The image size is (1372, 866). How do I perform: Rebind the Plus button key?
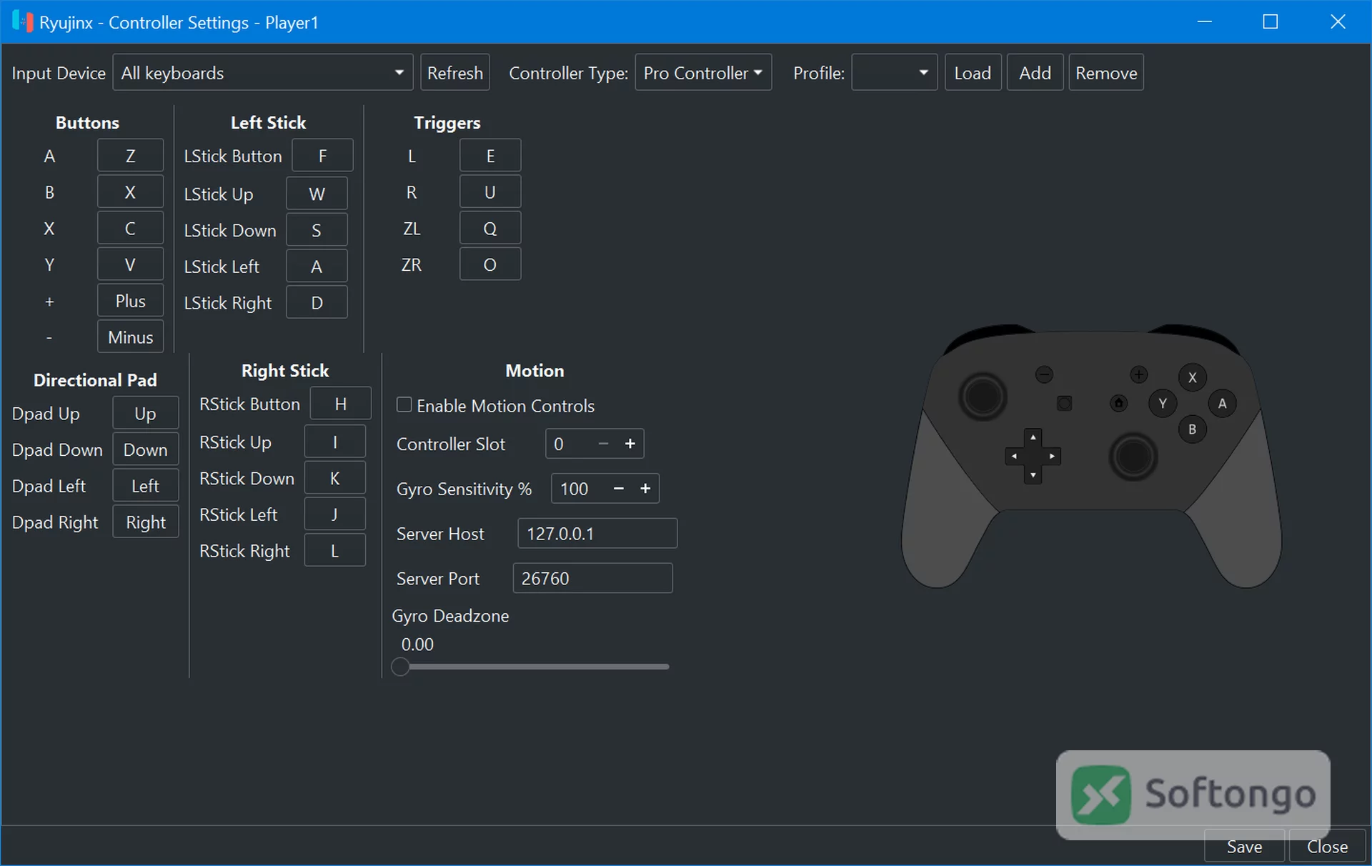[130, 301]
